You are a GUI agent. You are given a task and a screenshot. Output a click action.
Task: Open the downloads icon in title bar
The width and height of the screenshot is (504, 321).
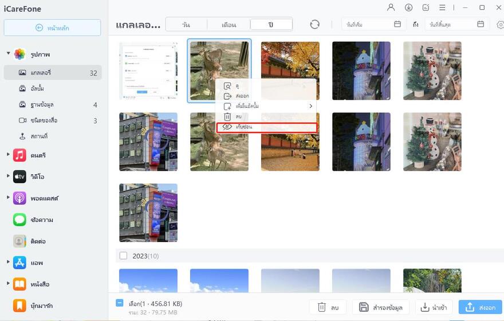click(408, 7)
